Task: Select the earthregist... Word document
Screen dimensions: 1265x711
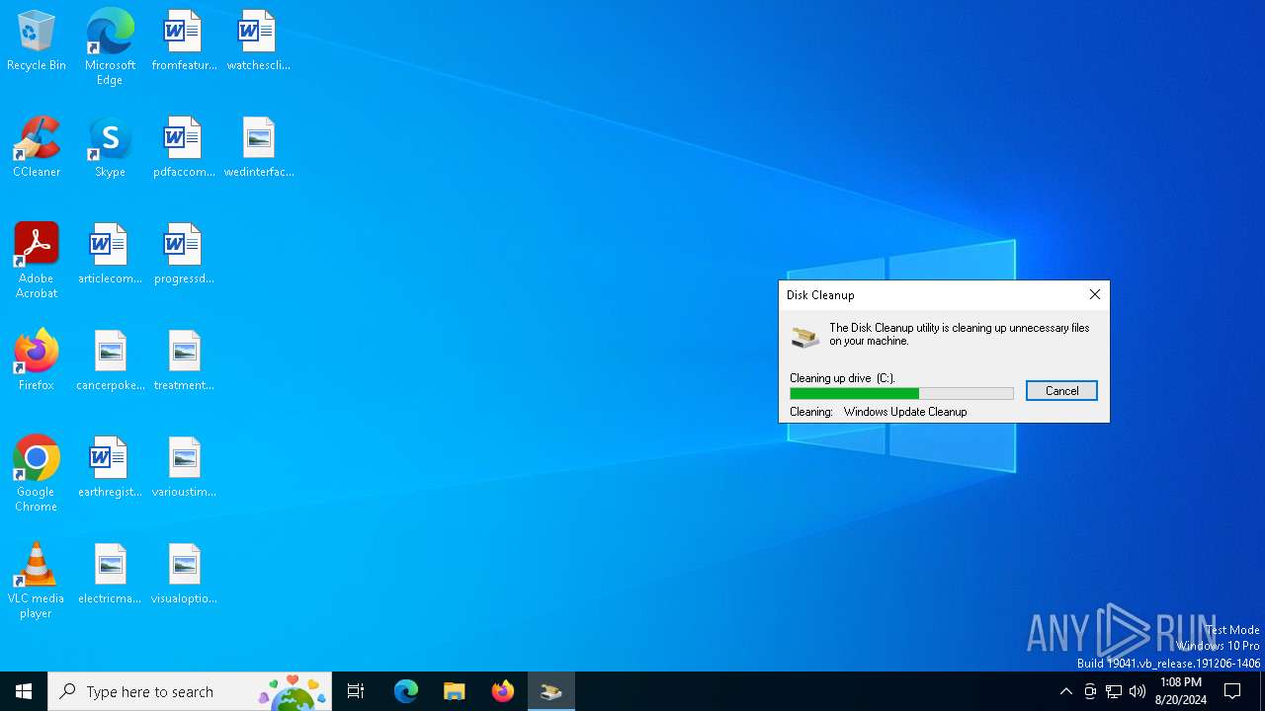Action: point(110,467)
